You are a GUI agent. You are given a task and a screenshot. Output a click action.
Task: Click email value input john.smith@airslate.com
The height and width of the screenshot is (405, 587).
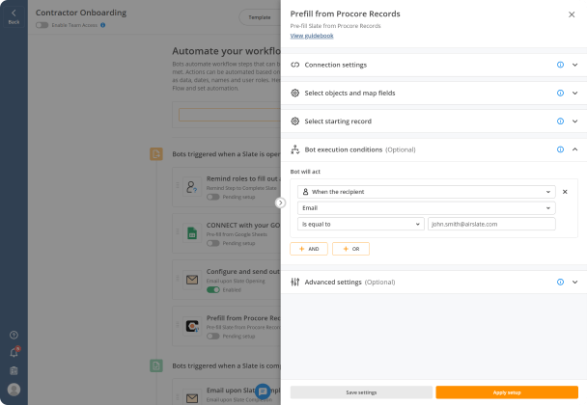491,224
